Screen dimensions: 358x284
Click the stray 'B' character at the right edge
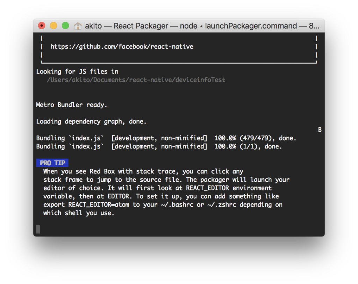pyautogui.click(x=320, y=130)
